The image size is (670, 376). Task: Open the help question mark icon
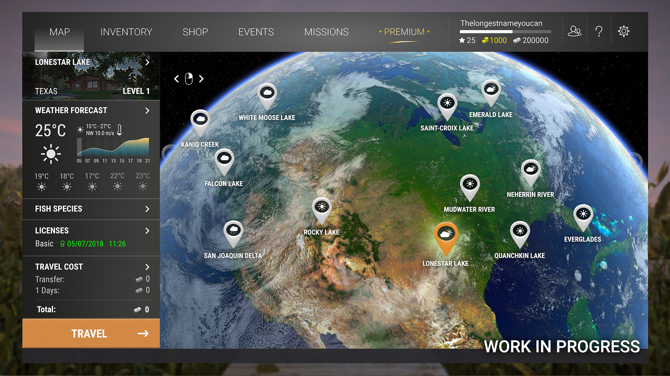click(599, 31)
